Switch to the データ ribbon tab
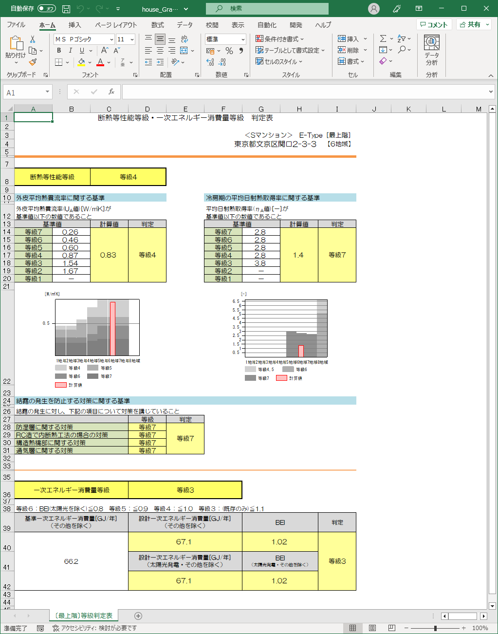This screenshot has height=634, width=498. pyautogui.click(x=184, y=25)
